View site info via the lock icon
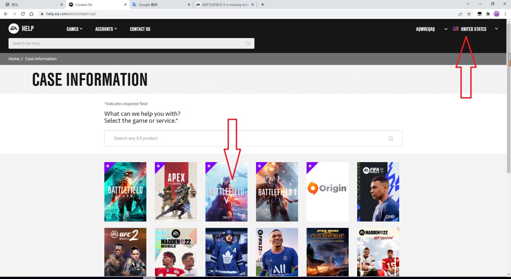The image size is (511, 279). [x=42, y=14]
